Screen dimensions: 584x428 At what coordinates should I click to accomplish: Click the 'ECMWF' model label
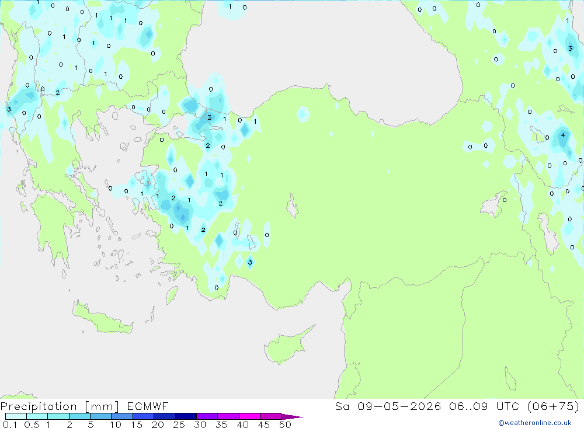pos(148,406)
